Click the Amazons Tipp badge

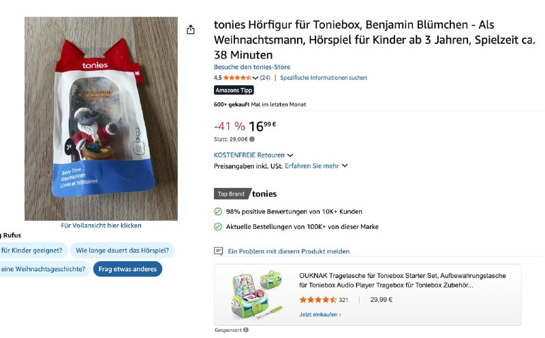(x=234, y=90)
